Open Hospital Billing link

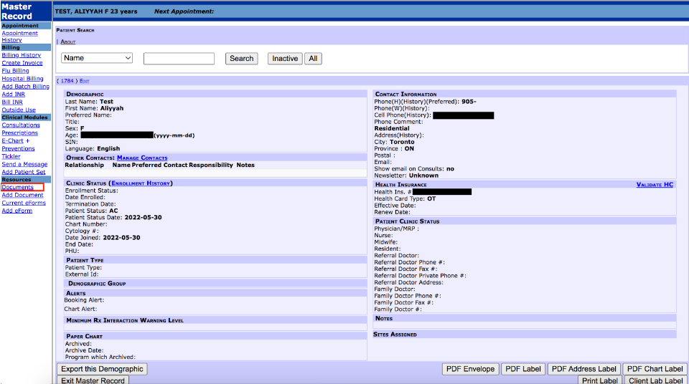coord(22,79)
